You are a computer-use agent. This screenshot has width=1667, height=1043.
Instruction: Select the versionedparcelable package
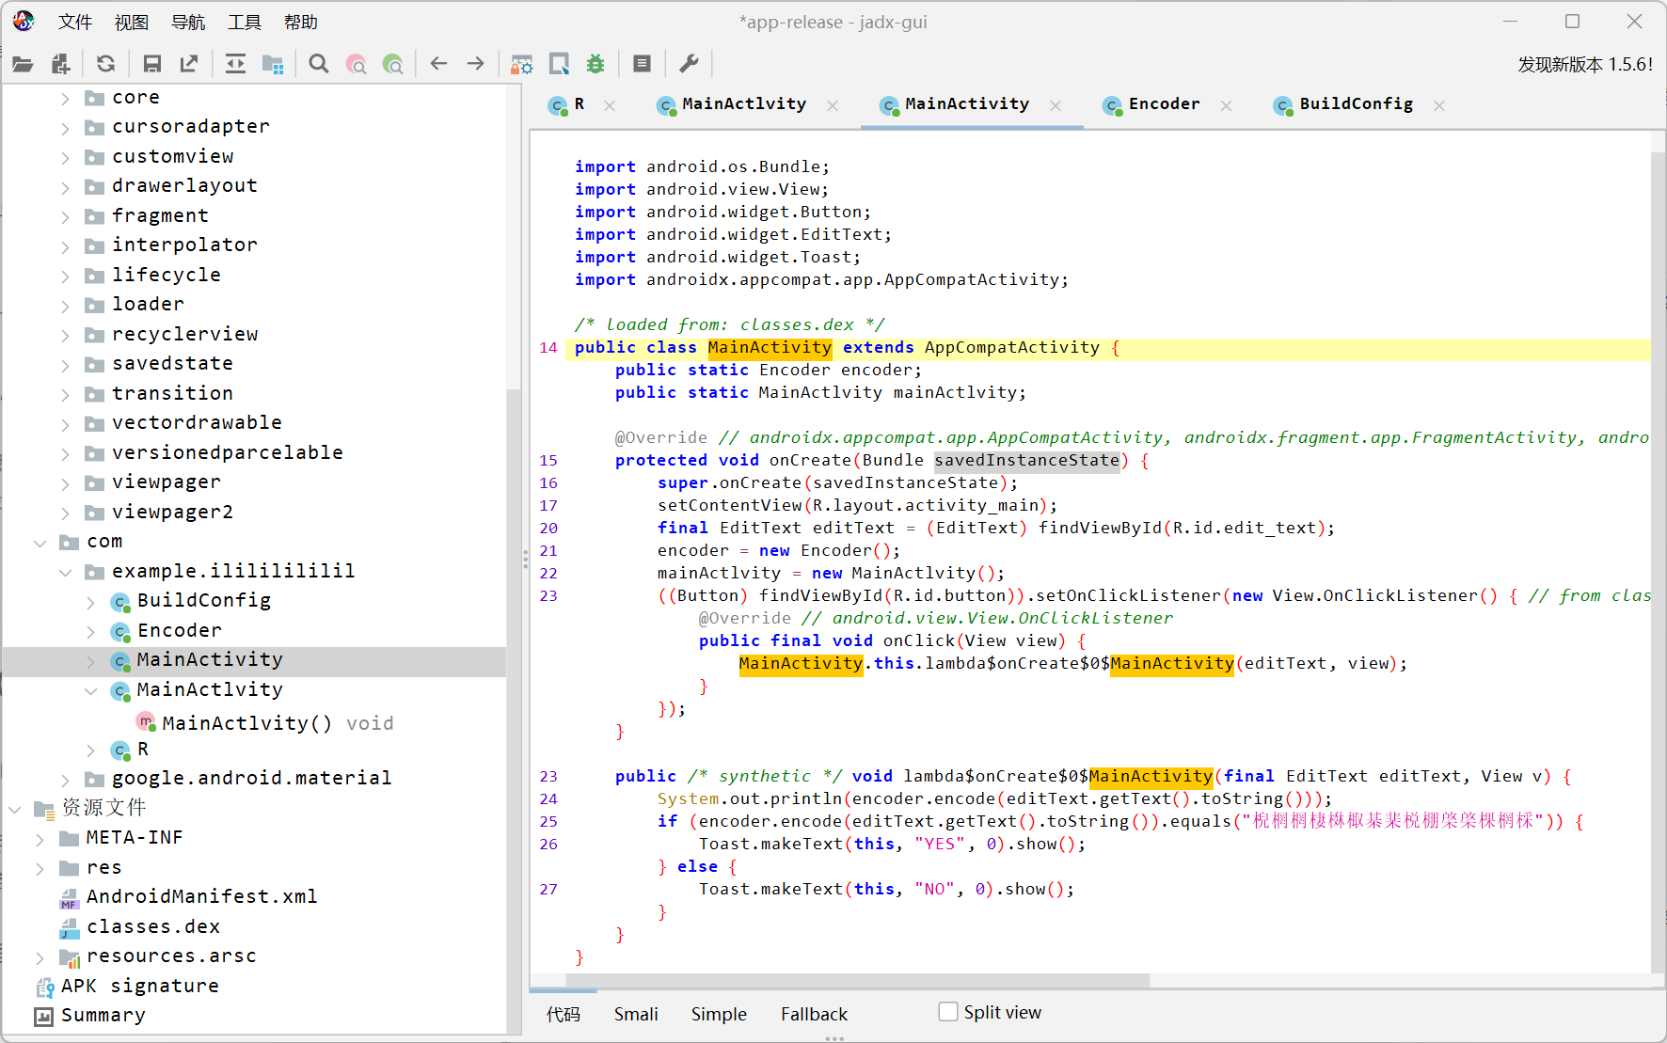coord(227,453)
